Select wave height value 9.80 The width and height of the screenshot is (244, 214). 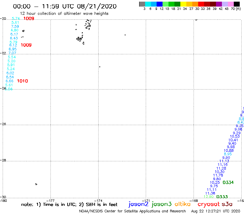coord(217,179)
